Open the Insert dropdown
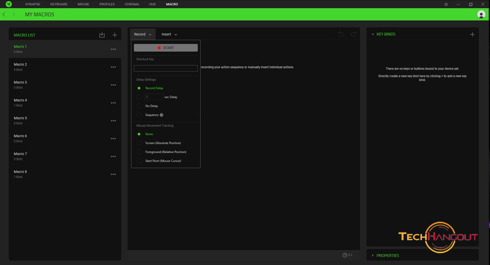490x265 pixels. point(169,34)
